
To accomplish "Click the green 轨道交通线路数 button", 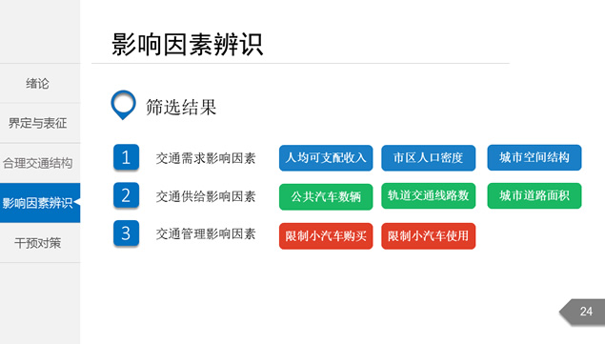I will [x=429, y=195].
